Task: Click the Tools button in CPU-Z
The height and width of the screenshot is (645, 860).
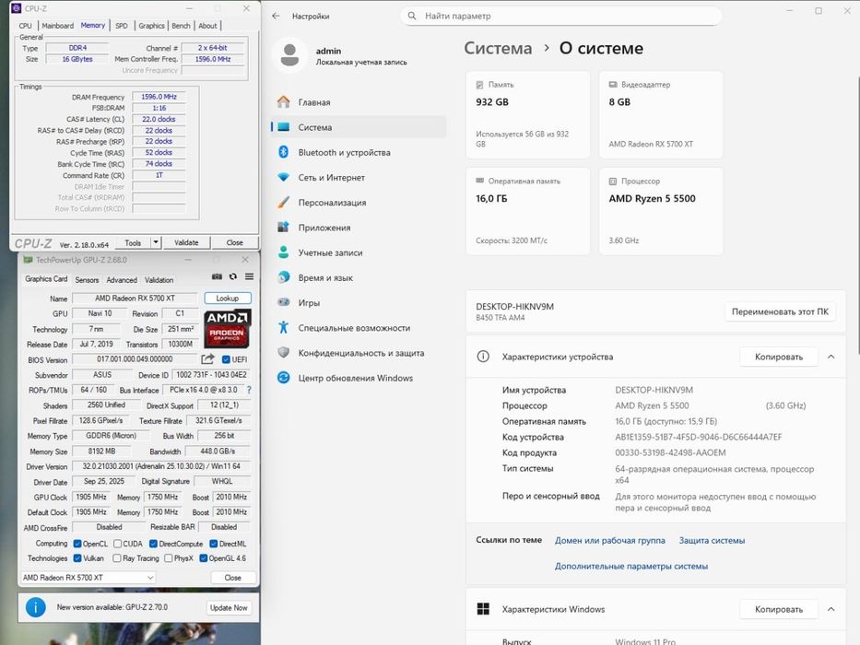Action: (x=133, y=242)
